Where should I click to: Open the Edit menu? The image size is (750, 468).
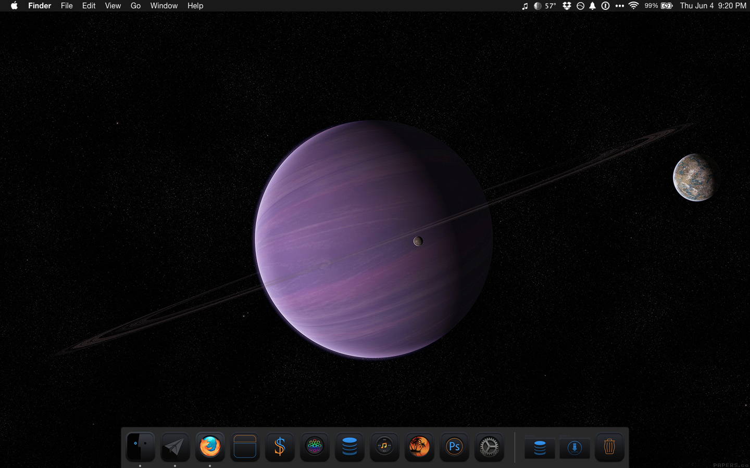[x=89, y=6]
